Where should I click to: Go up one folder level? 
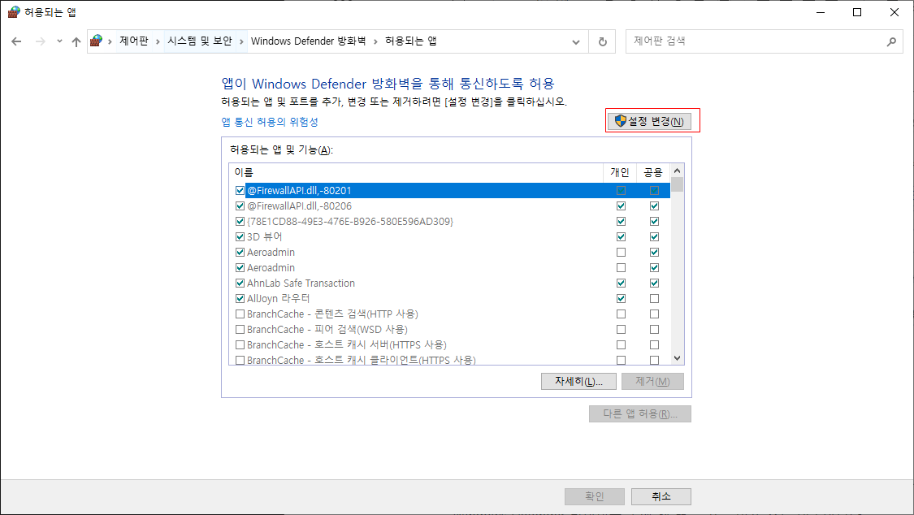[x=76, y=41]
